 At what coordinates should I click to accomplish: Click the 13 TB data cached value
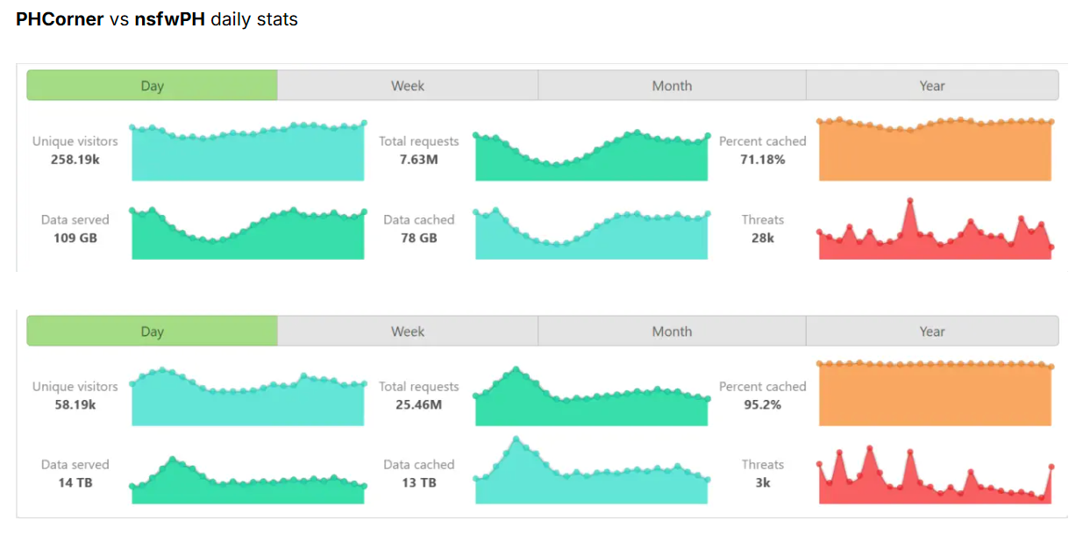[418, 483]
